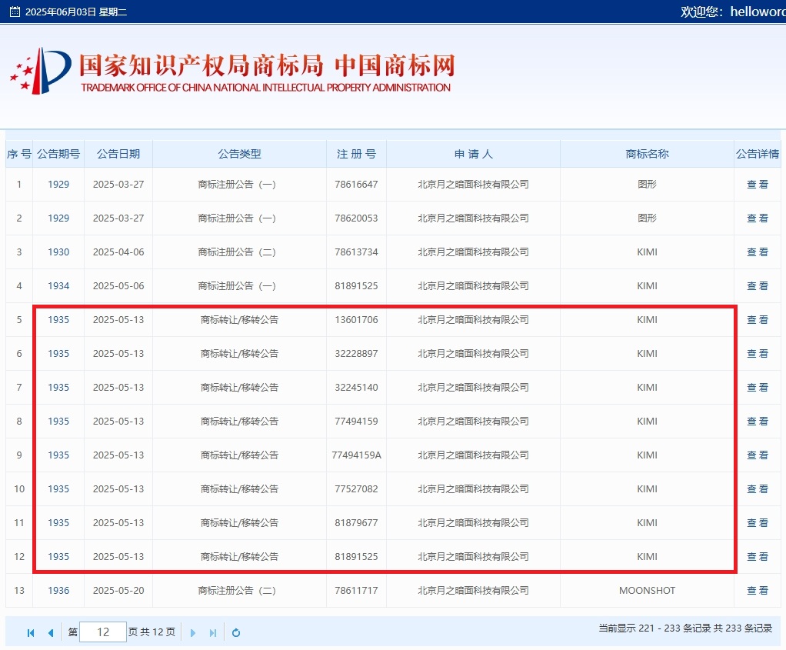The image size is (786, 650).
Task: Open issue number 1936
Action: click(x=58, y=590)
